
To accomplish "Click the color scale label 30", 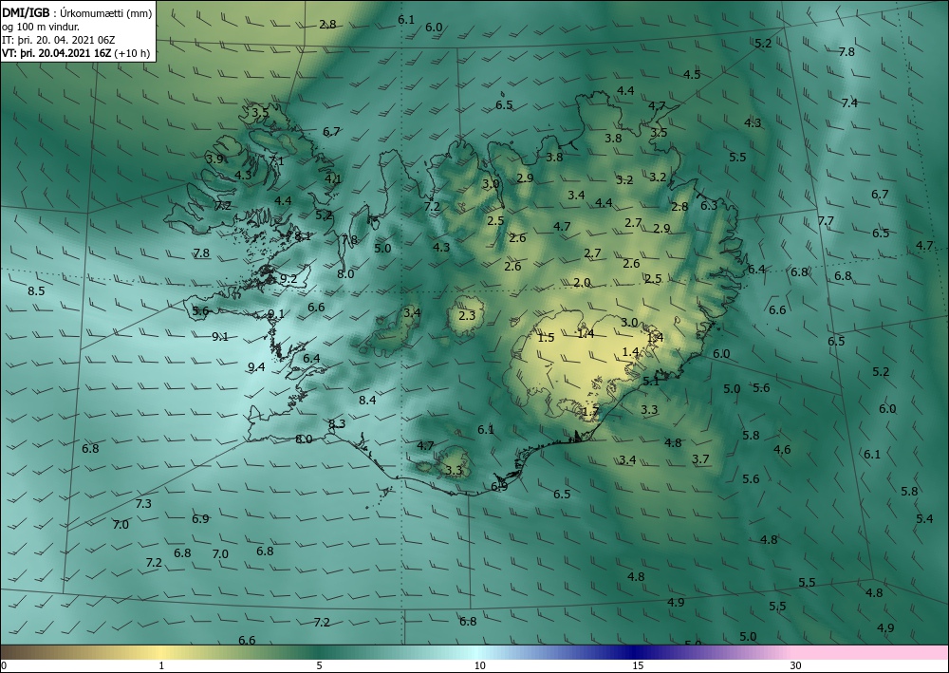I will click(796, 665).
